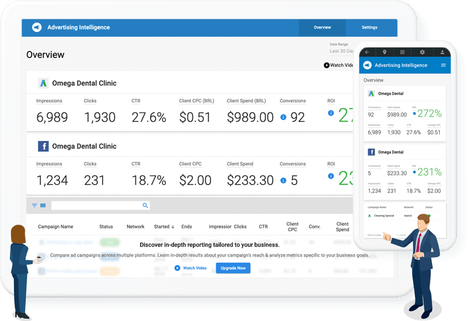
Task: Tap the apps grid icon in the mobile top bar
Action: [403, 52]
